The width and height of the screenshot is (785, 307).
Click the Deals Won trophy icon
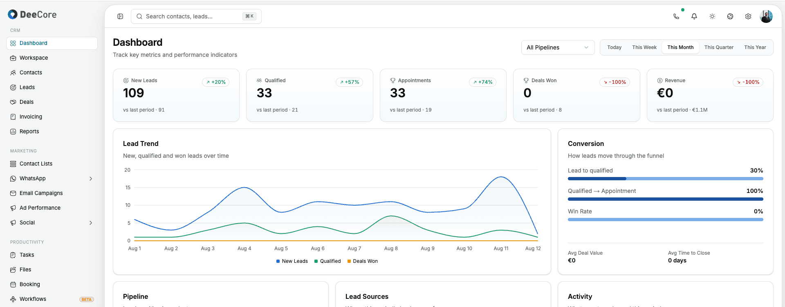pyautogui.click(x=526, y=81)
